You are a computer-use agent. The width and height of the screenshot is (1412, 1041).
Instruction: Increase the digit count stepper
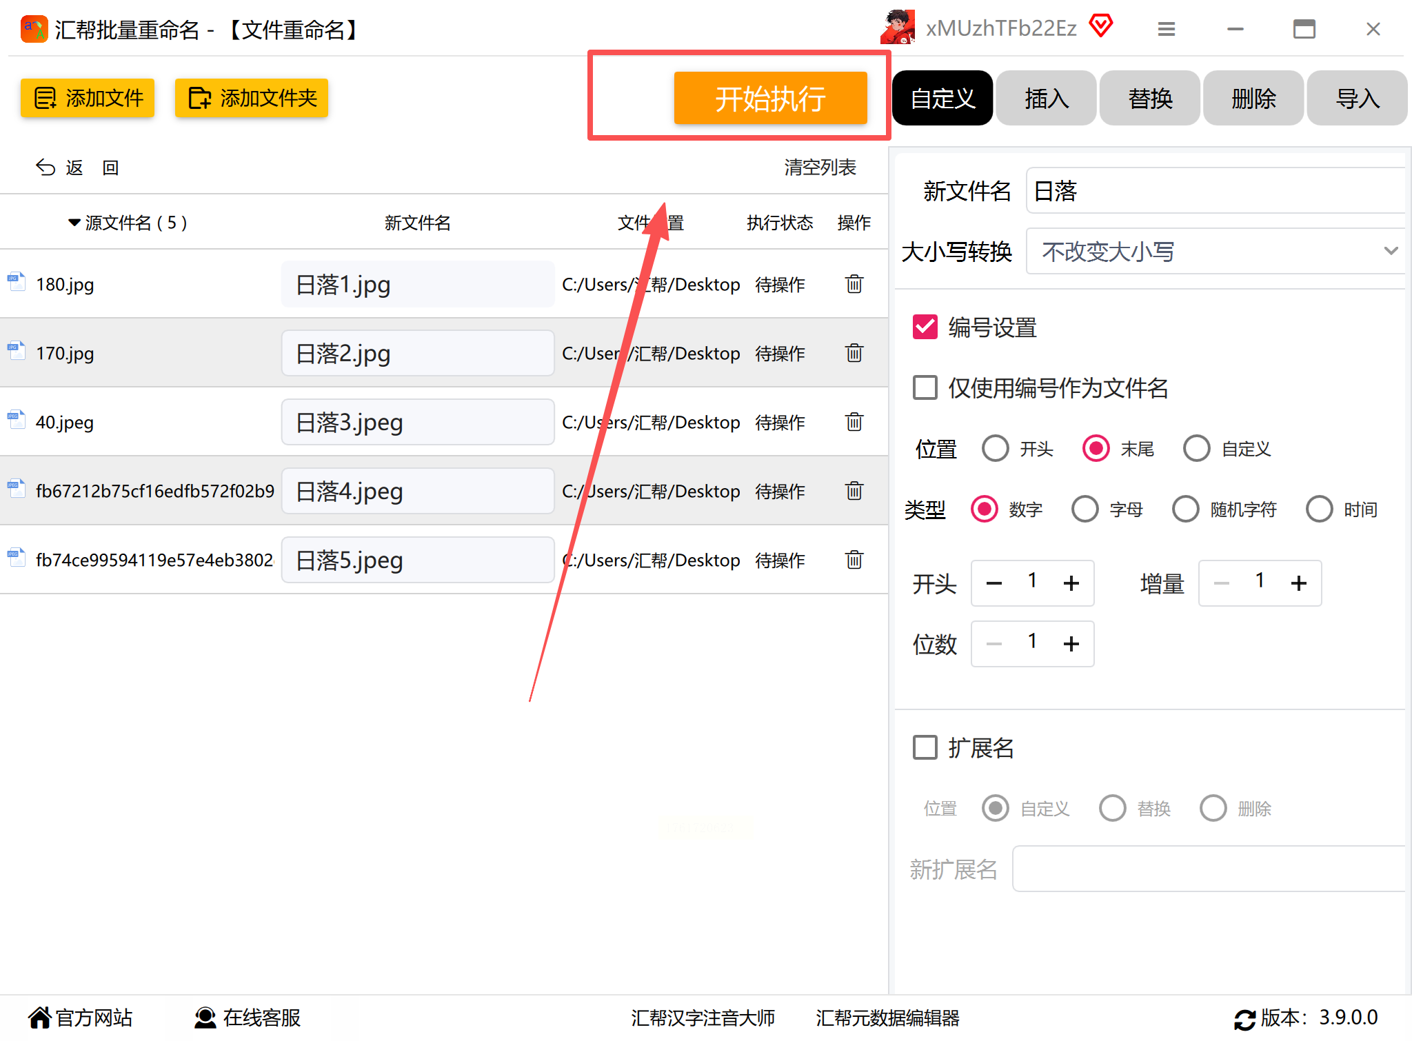point(1071,644)
